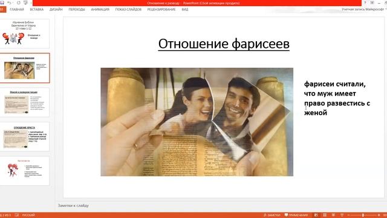Switch to the ВСТАВКА ribbon tab

[37, 10]
